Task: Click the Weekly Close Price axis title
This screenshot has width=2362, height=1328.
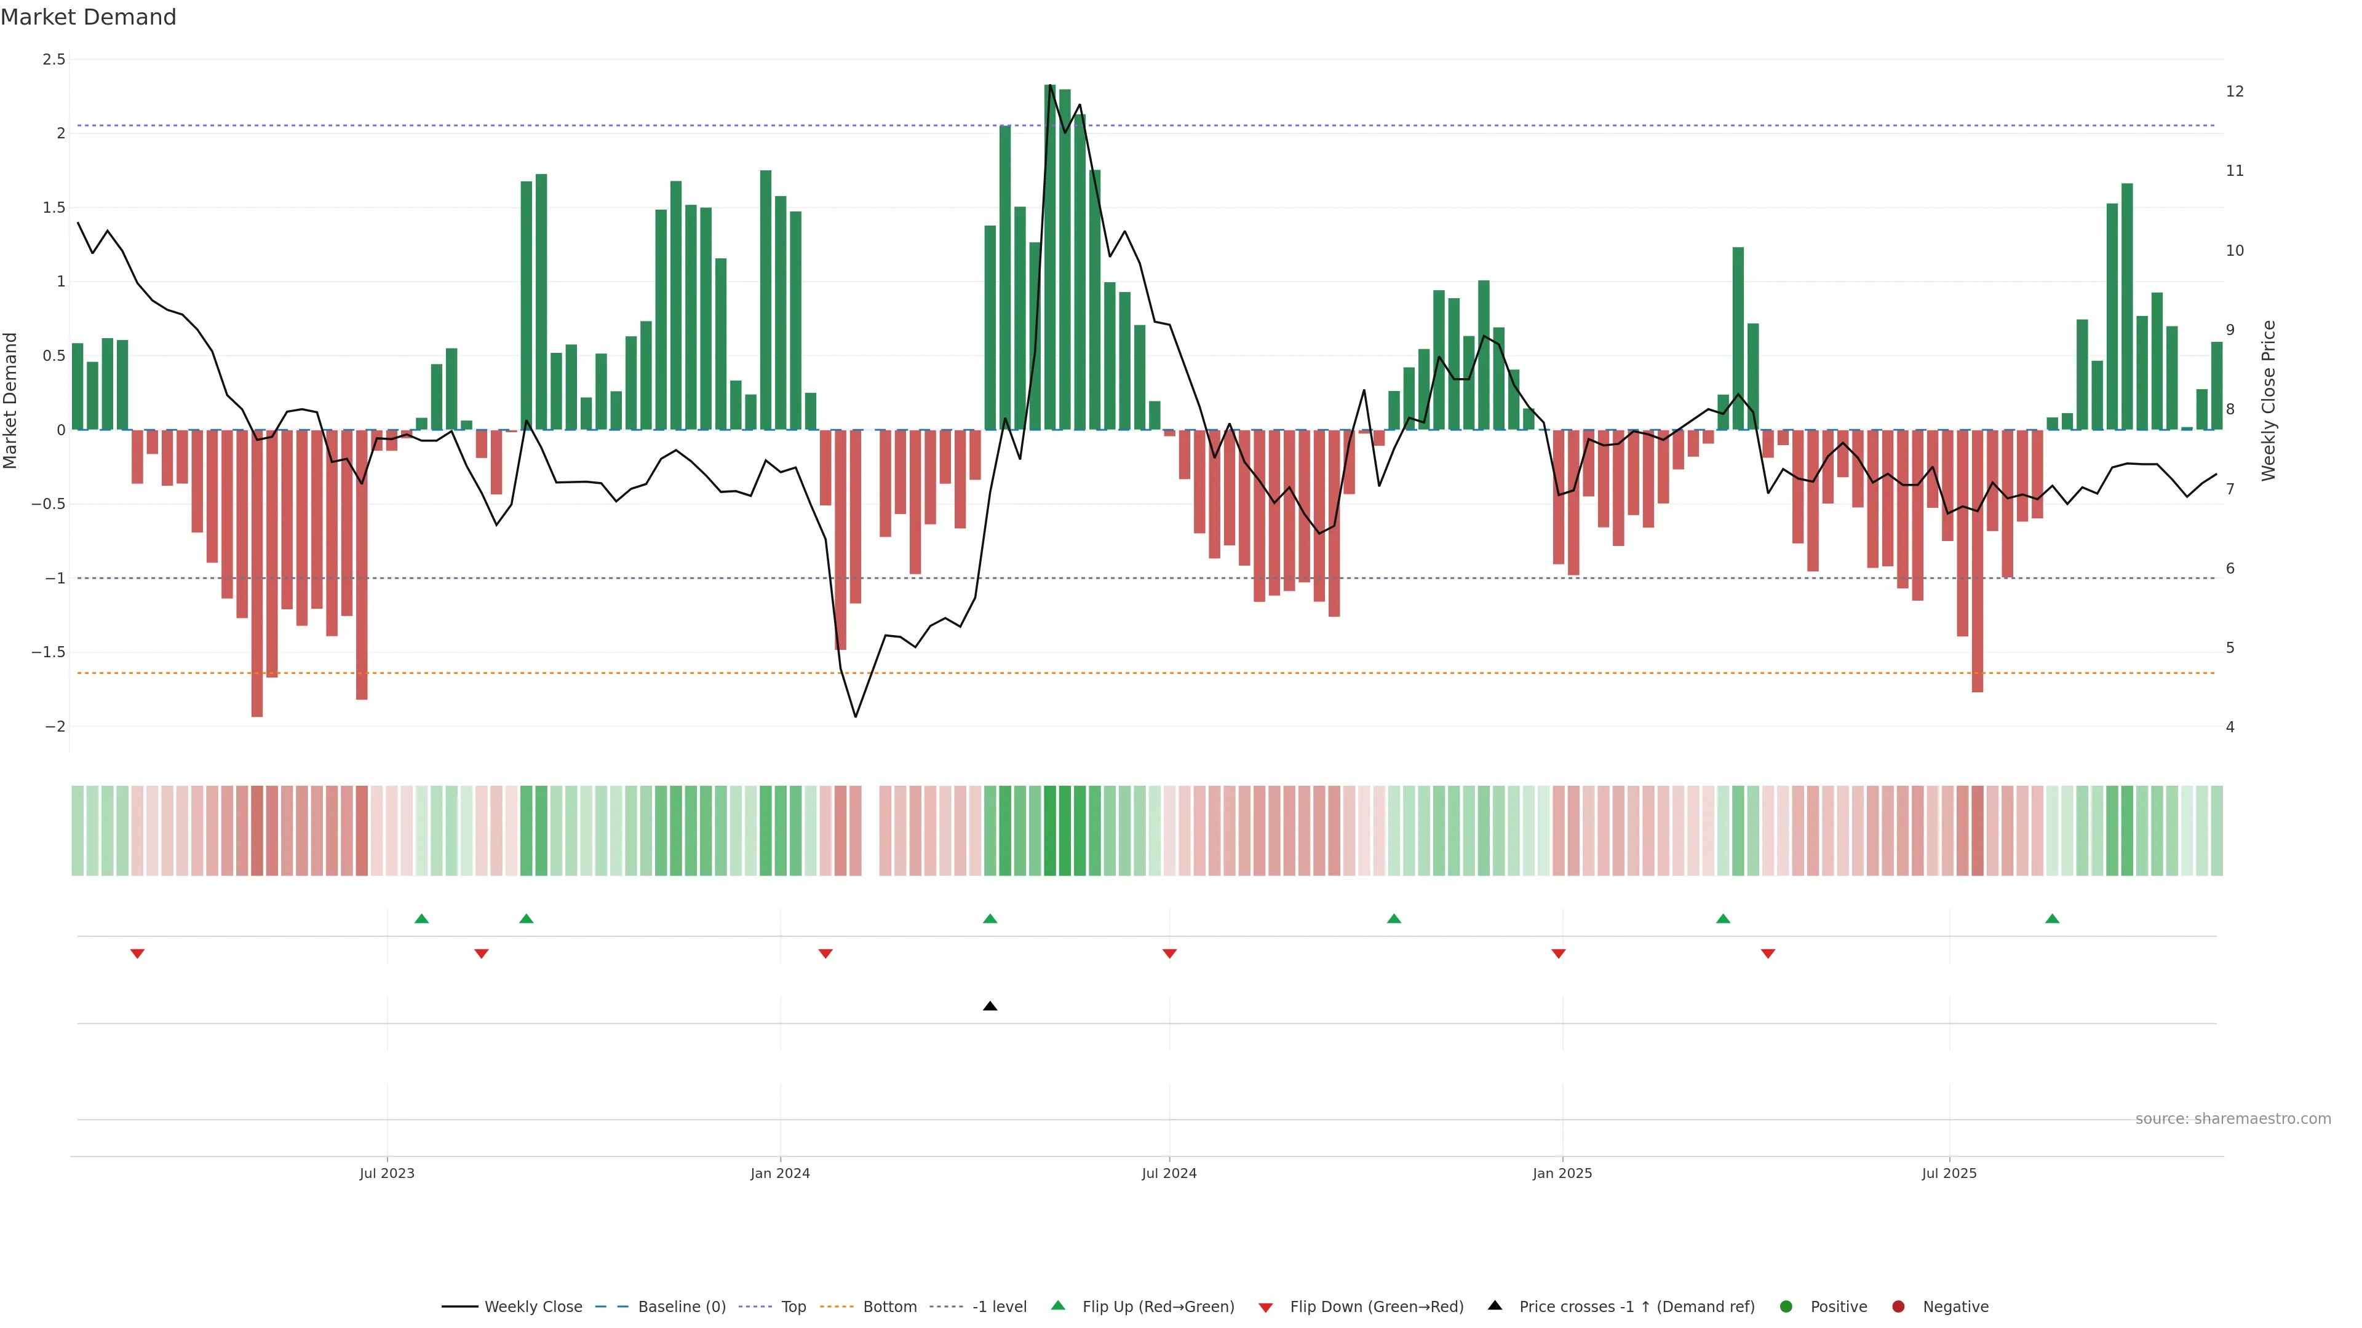Action: pyautogui.click(x=2267, y=400)
